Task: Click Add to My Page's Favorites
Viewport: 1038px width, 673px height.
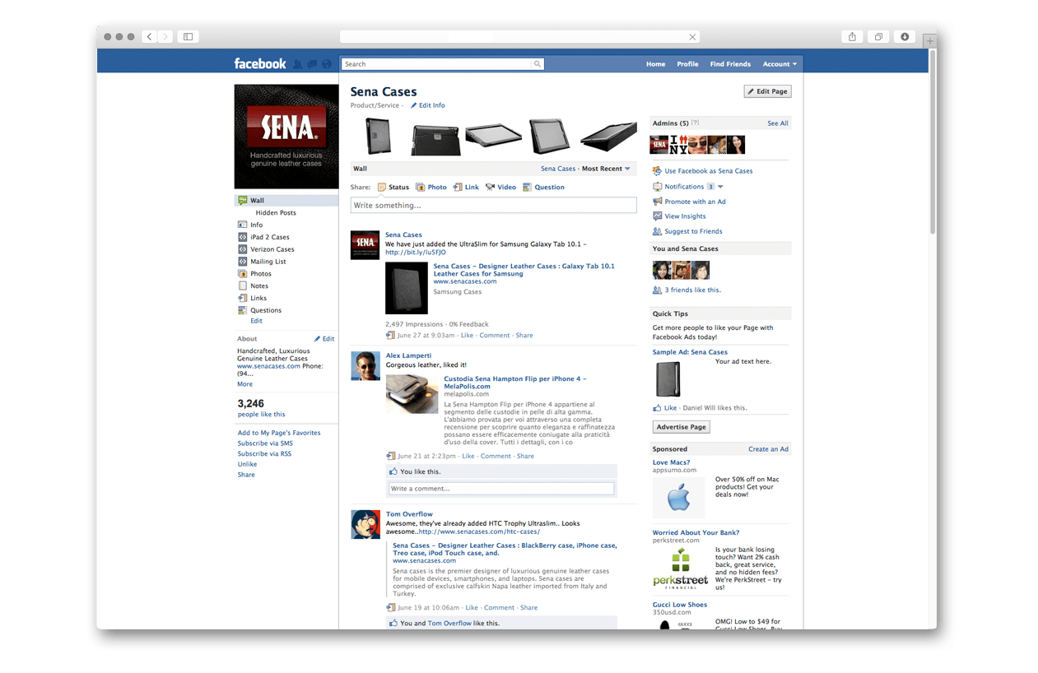Action: pos(279,433)
